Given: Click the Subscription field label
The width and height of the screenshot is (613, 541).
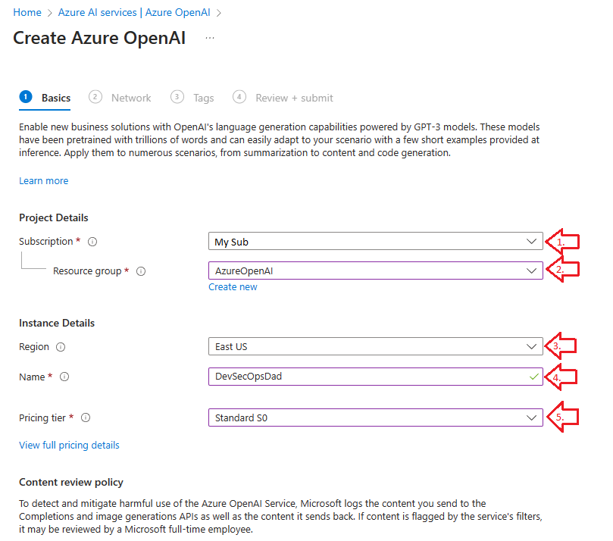Looking at the screenshot, I should point(45,242).
